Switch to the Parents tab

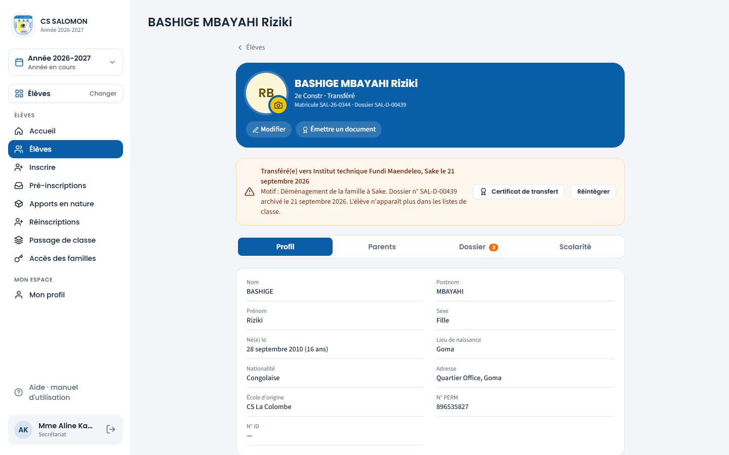382,247
